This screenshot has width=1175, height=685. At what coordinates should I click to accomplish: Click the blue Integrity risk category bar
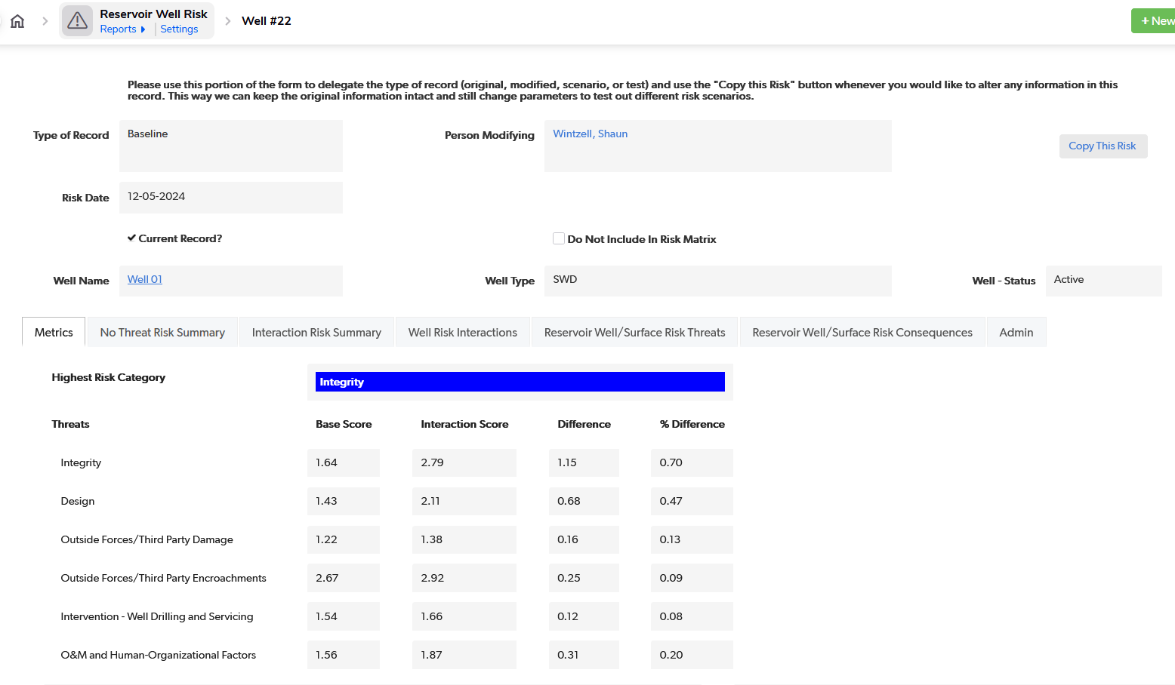pyautogui.click(x=520, y=382)
